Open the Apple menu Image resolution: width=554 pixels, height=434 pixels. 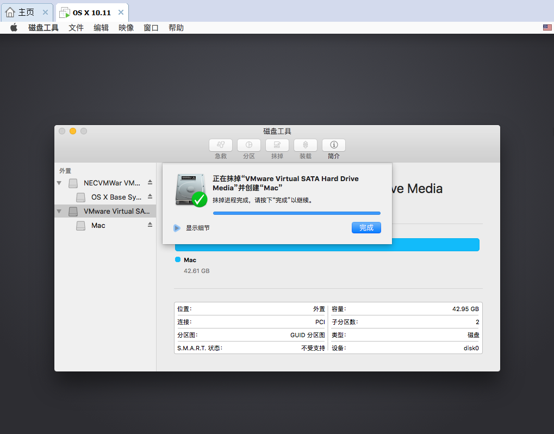[14, 28]
